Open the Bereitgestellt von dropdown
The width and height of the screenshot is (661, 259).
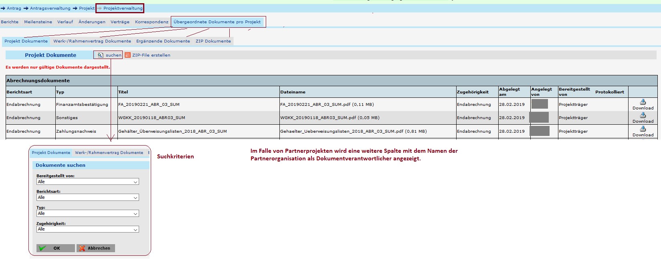[x=87, y=182]
